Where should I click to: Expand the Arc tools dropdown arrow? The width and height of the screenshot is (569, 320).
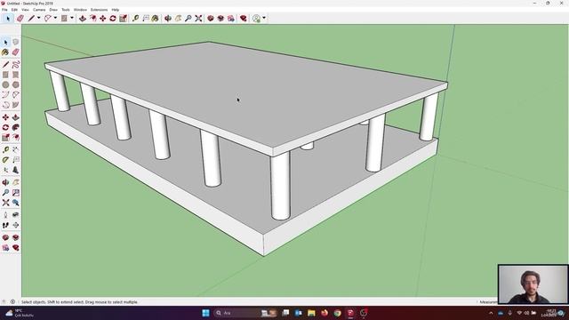pyautogui.click(x=55, y=18)
